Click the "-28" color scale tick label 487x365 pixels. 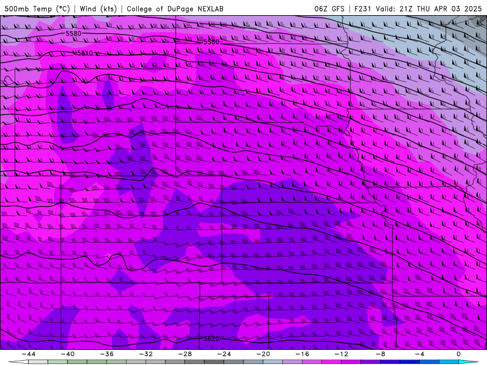[x=185, y=354]
